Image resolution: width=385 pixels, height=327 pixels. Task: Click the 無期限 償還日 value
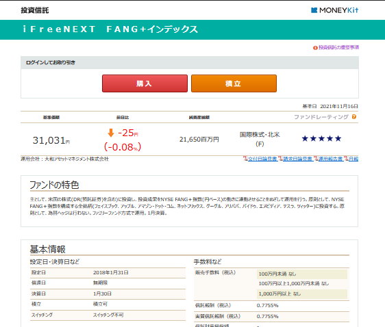pyautogui.click(x=100, y=283)
